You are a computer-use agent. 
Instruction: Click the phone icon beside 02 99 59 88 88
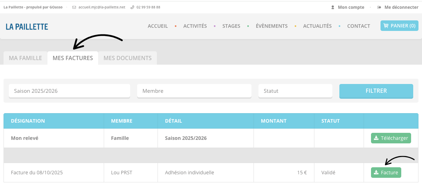pos(132,7)
